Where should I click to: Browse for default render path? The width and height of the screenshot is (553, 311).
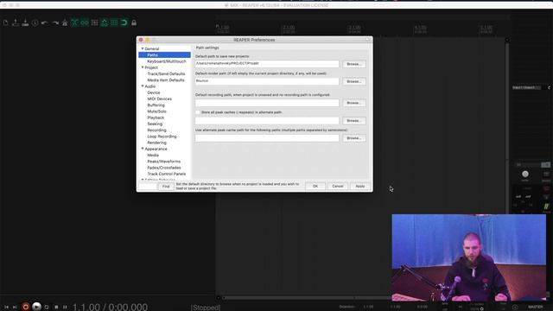(353, 81)
